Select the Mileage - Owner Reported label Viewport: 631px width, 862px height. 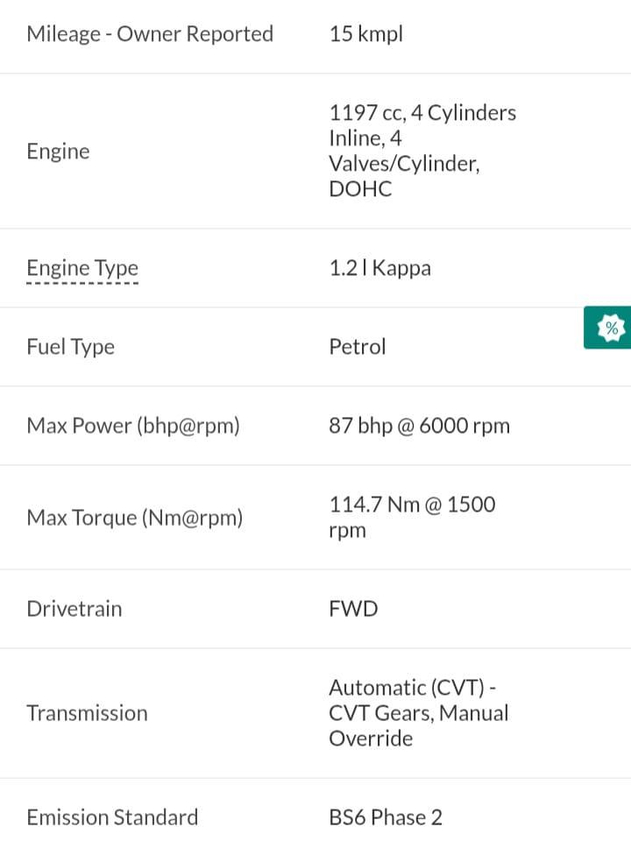point(150,34)
